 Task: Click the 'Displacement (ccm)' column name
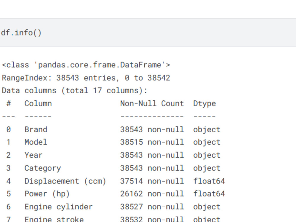(65, 181)
